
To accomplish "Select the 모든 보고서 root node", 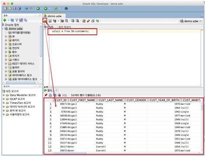I will pyautogui.click(x=12, y=91).
